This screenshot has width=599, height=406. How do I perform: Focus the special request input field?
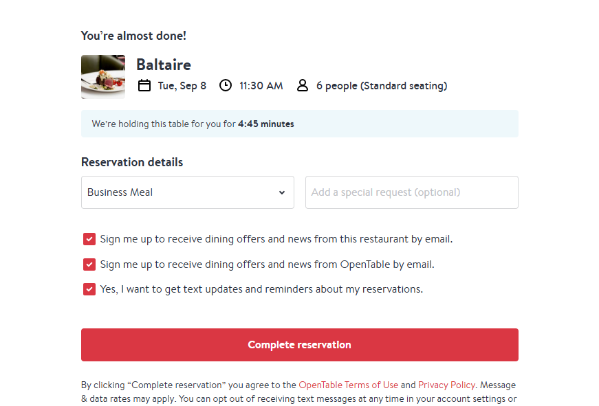coord(412,192)
